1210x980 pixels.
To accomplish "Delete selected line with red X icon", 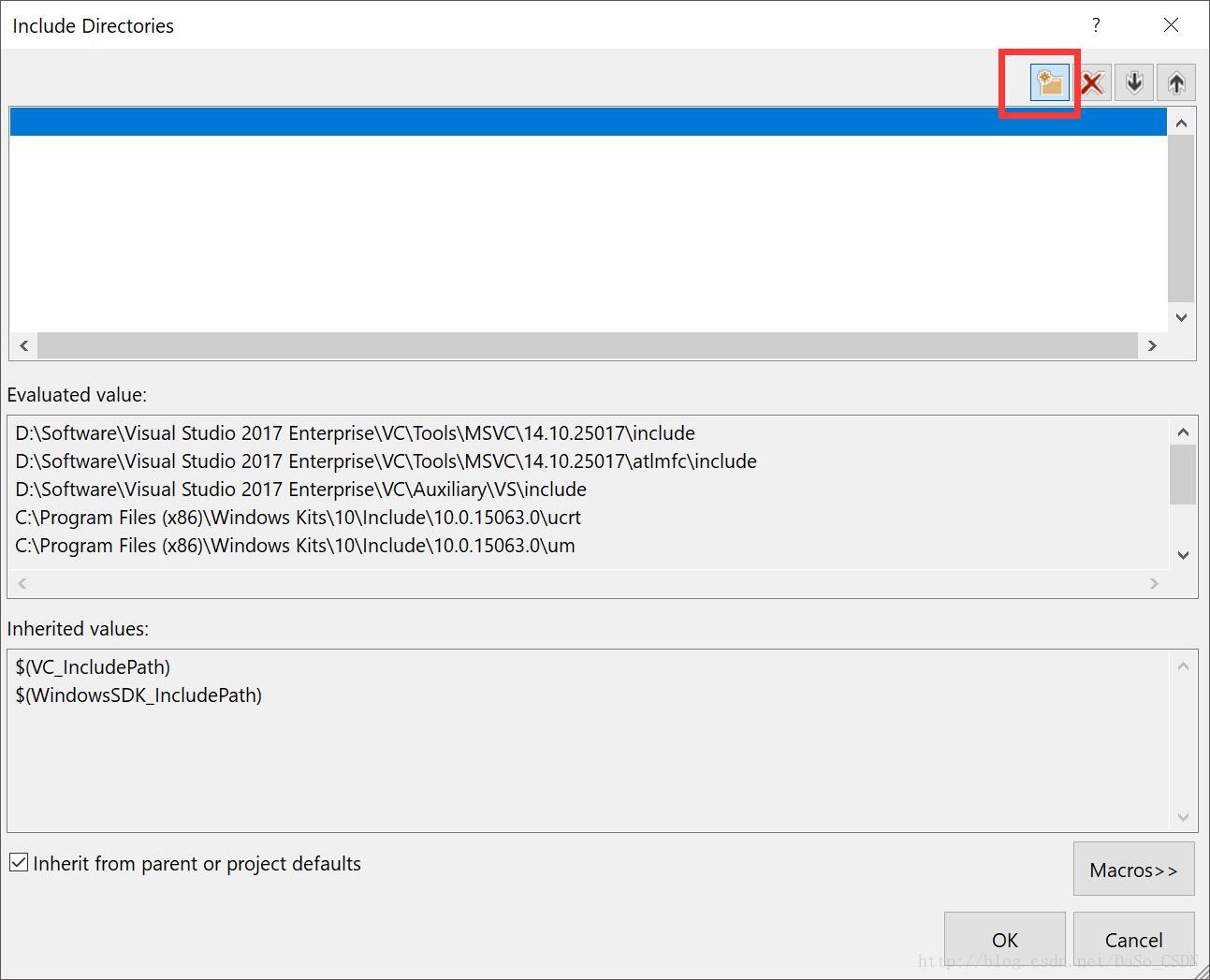I will (1092, 83).
